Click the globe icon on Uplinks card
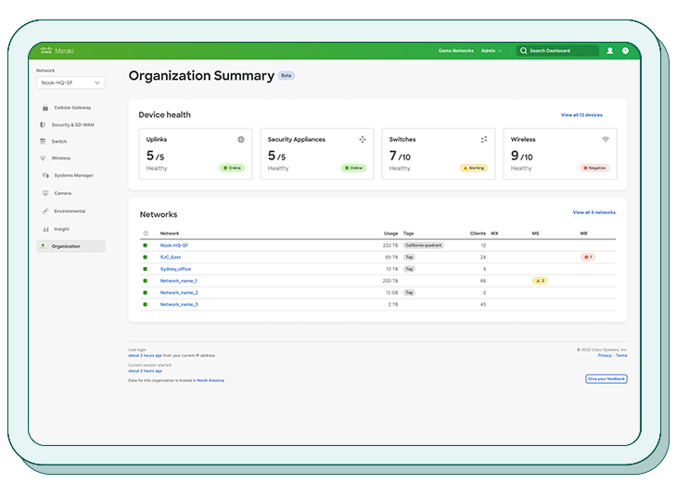This screenshot has width=677, height=497. coord(241,139)
